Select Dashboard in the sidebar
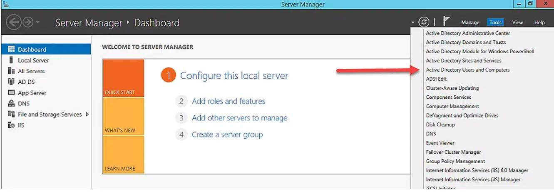Screen dimensions: 554x192 (x=46, y=49)
